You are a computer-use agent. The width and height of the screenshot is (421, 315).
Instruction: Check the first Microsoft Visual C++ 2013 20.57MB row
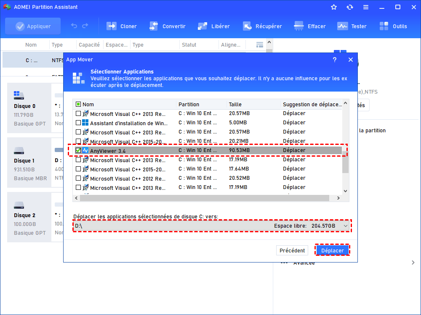[x=78, y=113]
